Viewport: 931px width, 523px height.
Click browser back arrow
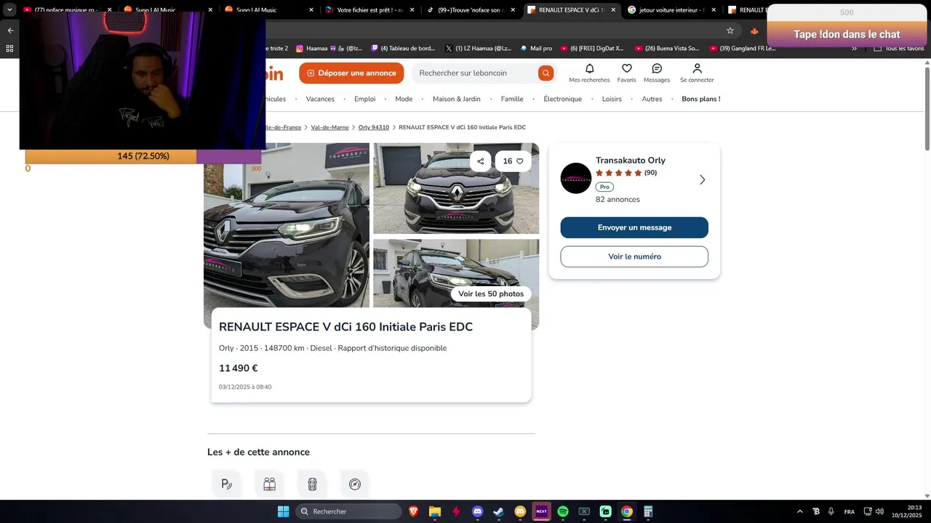[x=10, y=31]
